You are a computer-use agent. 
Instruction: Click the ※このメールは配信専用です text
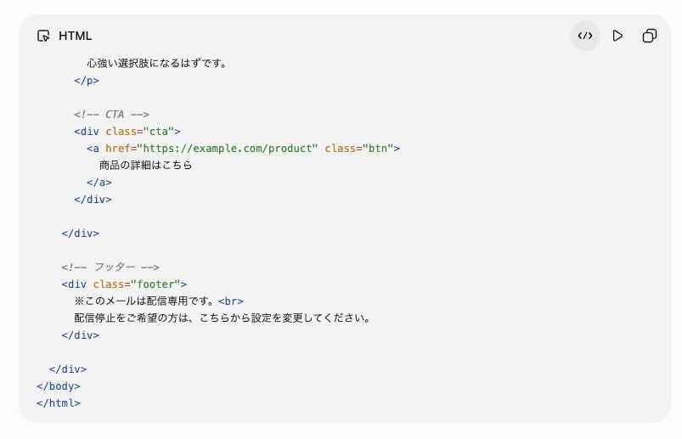(146, 301)
